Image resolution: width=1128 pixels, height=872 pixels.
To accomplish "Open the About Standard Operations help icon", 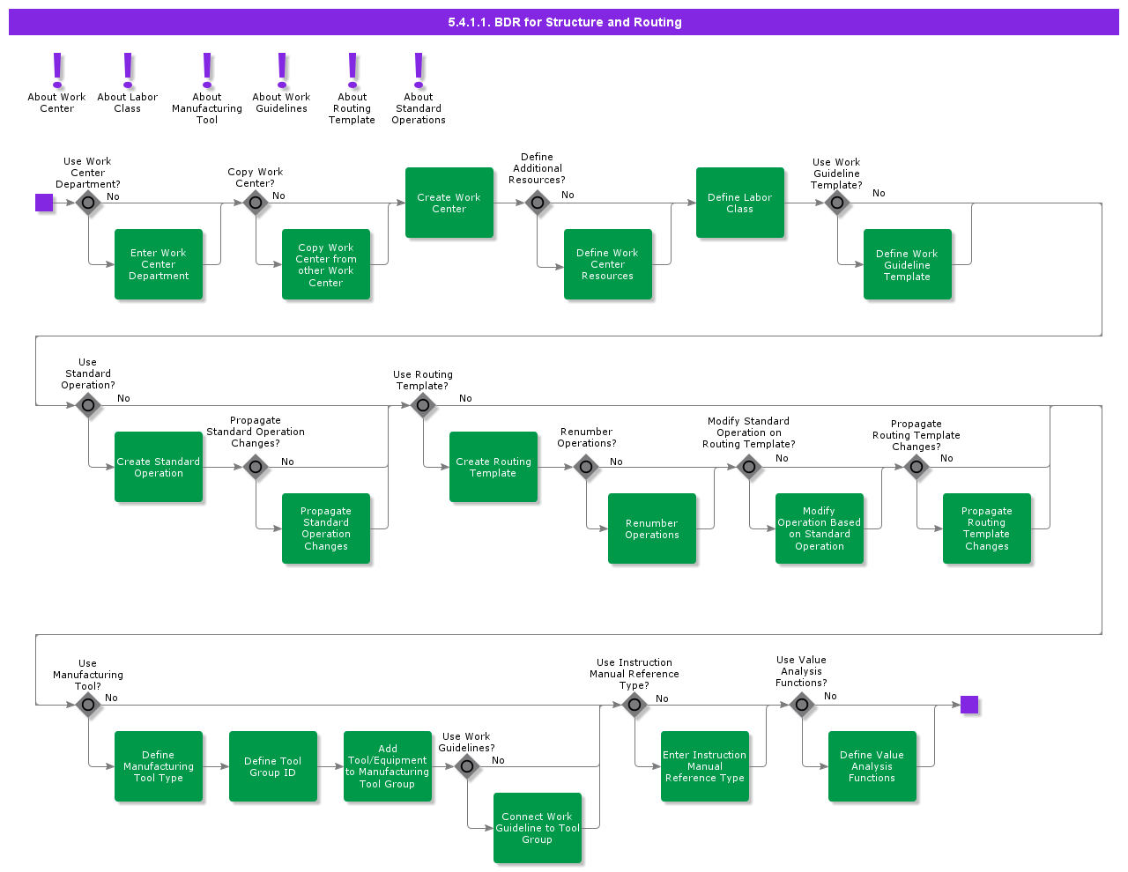I will (418, 70).
